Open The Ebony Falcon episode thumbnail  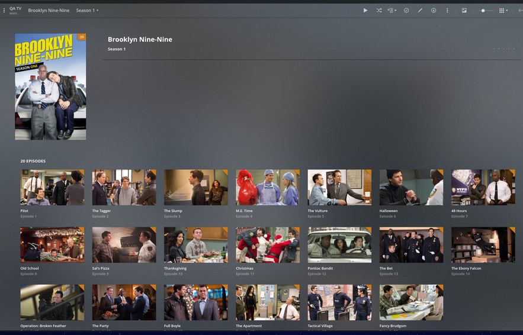(483, 245)
